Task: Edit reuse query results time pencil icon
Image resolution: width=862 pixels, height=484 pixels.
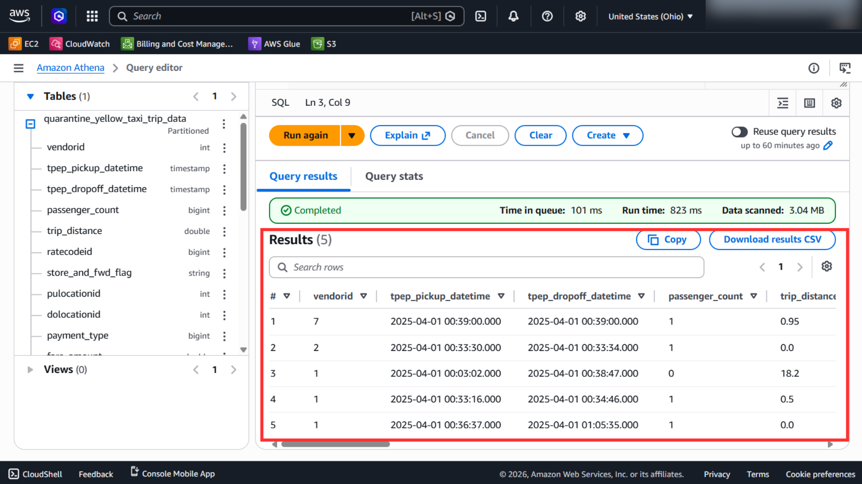Action: (828, 145)
